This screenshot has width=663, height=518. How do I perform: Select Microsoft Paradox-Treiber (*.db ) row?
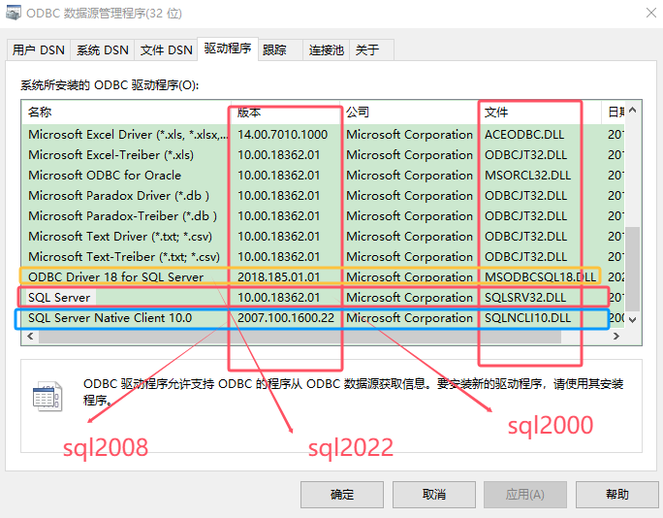pos(323,215)
